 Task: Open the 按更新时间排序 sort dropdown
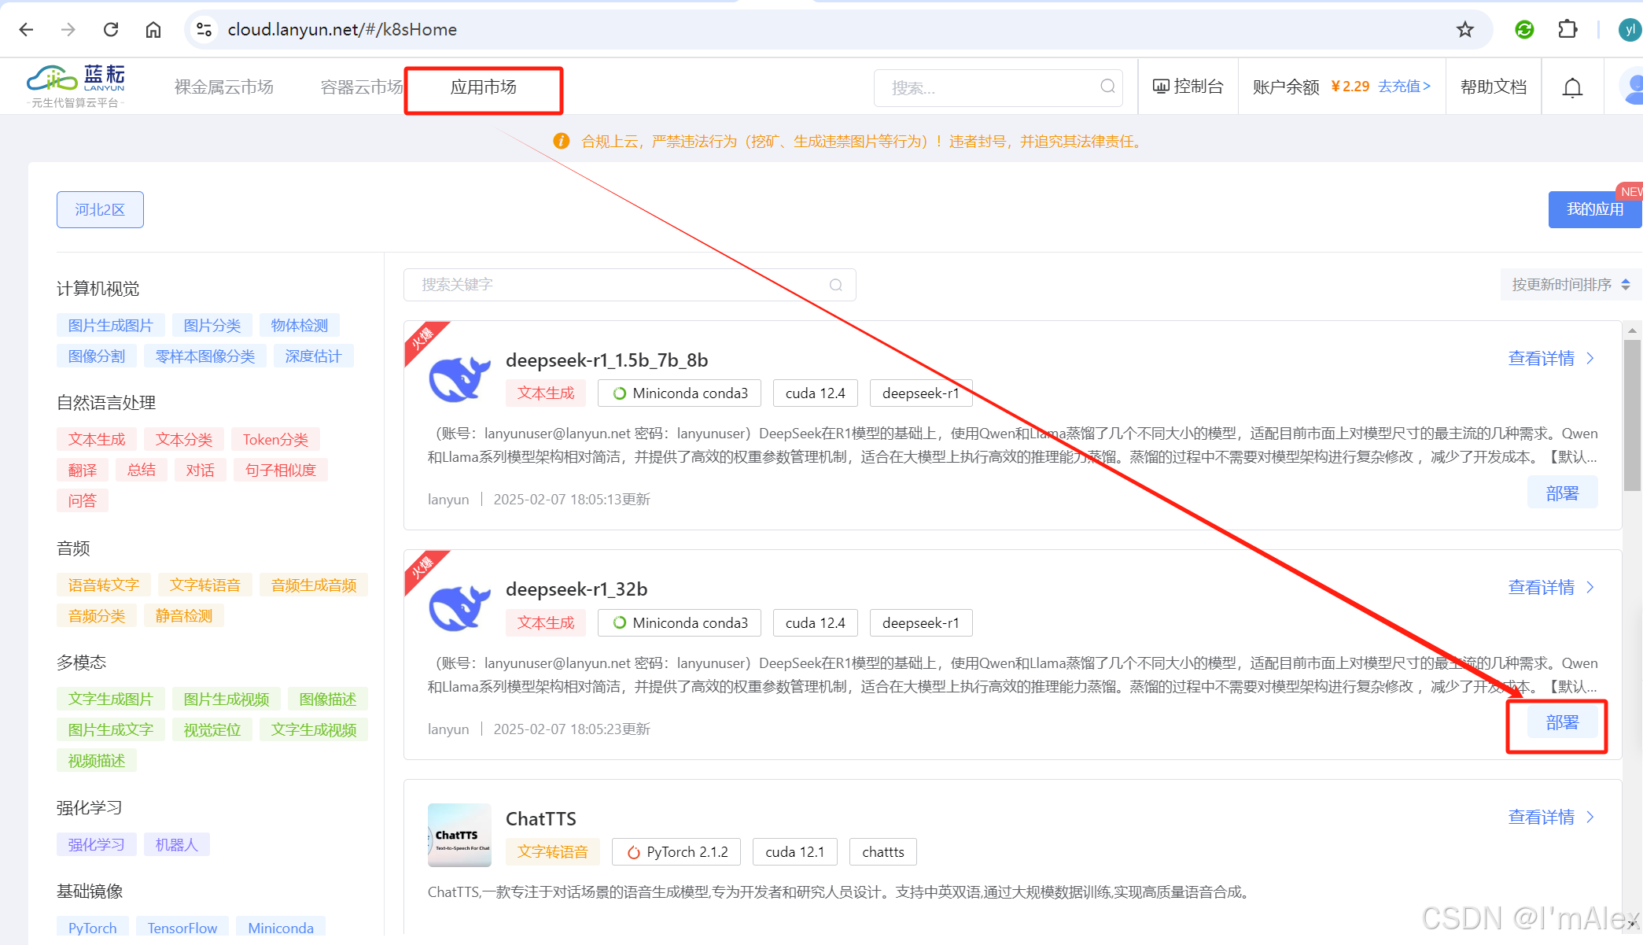tap(1571, 285)
